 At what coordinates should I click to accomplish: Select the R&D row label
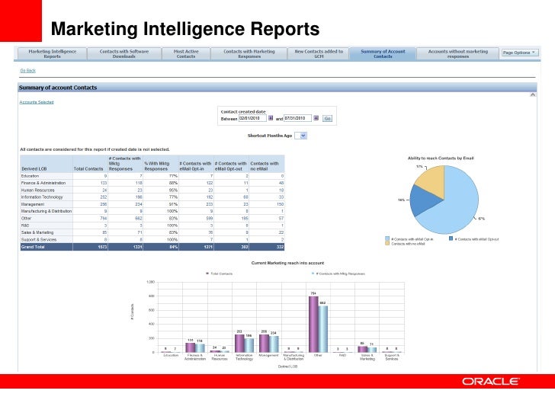(25, 226)
